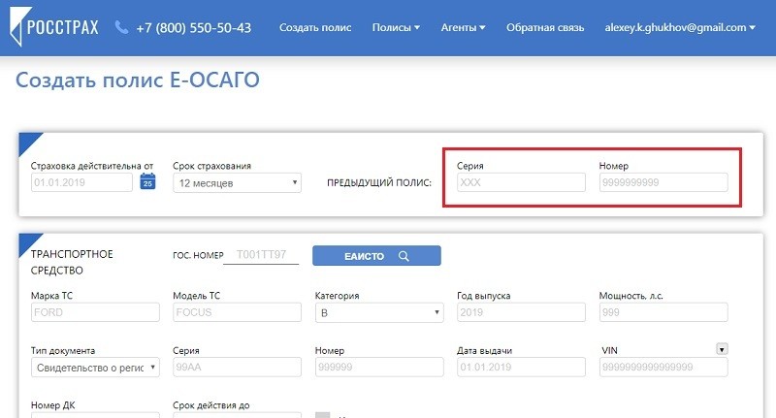Screen dimensions: 776x418
Task: Open the calendar date picker icon
Action: (x=148, y=181)
